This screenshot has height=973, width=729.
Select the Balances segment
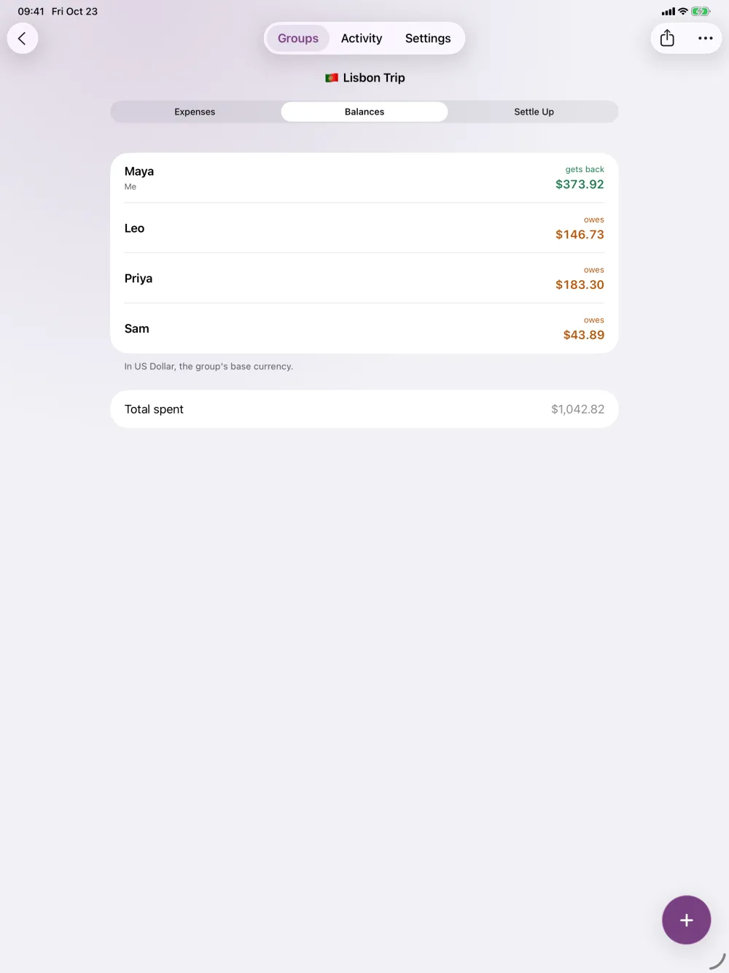[x=364, y=112]
